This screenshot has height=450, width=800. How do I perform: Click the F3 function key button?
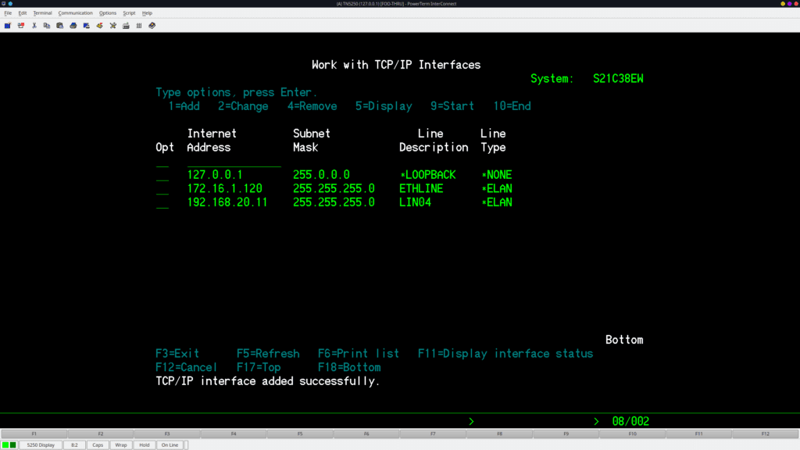click(x=167, y=434)
